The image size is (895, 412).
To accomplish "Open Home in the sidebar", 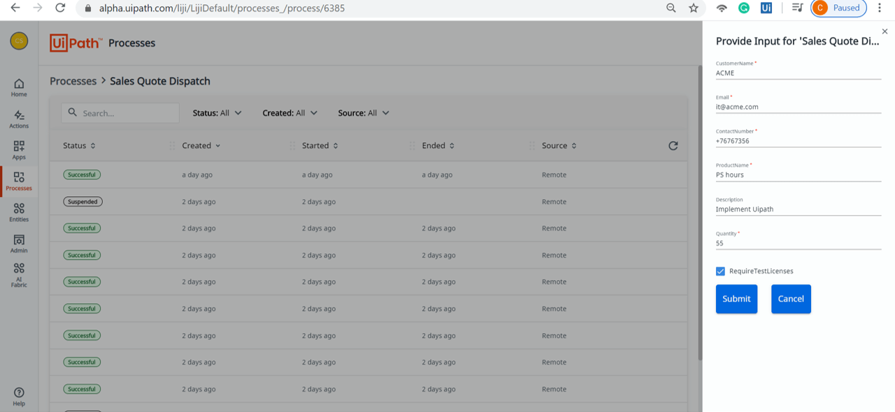I will tap(19, 88).
